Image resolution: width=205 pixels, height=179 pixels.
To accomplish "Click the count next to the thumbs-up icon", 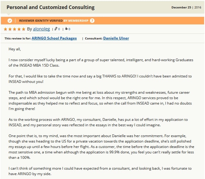I will pos(69,29).
